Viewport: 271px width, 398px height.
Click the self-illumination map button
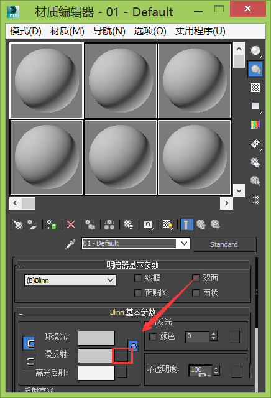(234, 337)
